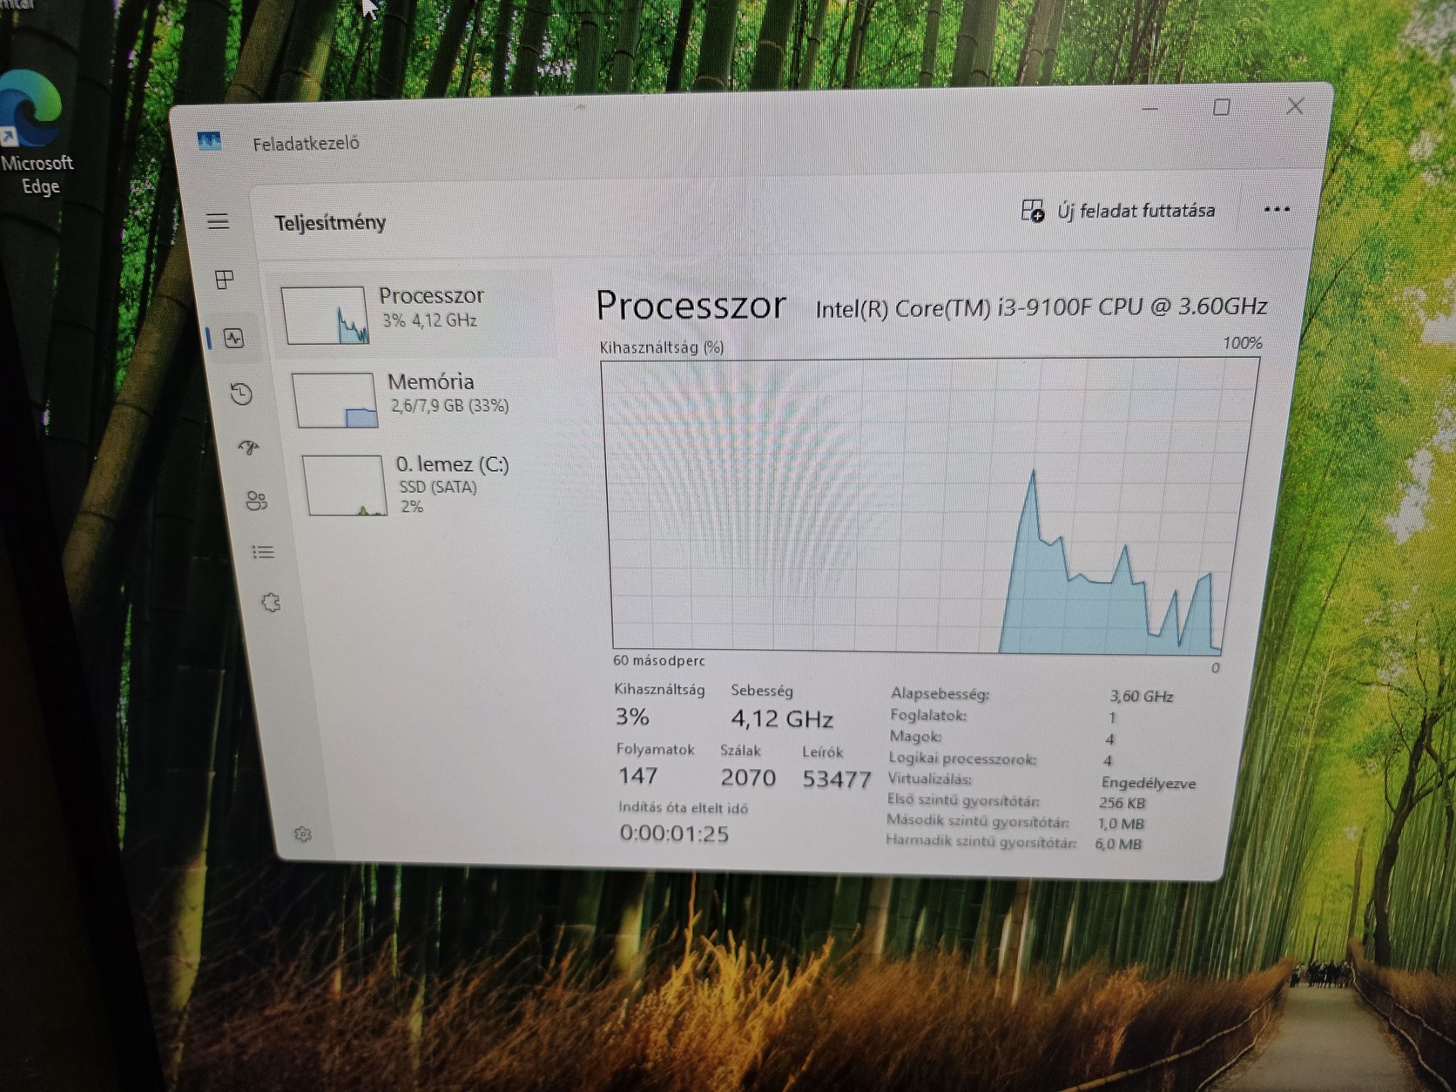Click 'Új feladat futtatása' run new task button
Image resolution: width=1456 pixels, height=1092 pixels.
(1118, 211)
